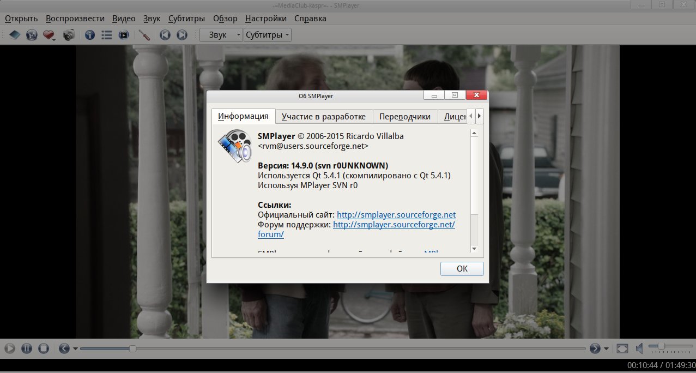
Task: Click the Play button in control bar
Action: tap(9, 348)
